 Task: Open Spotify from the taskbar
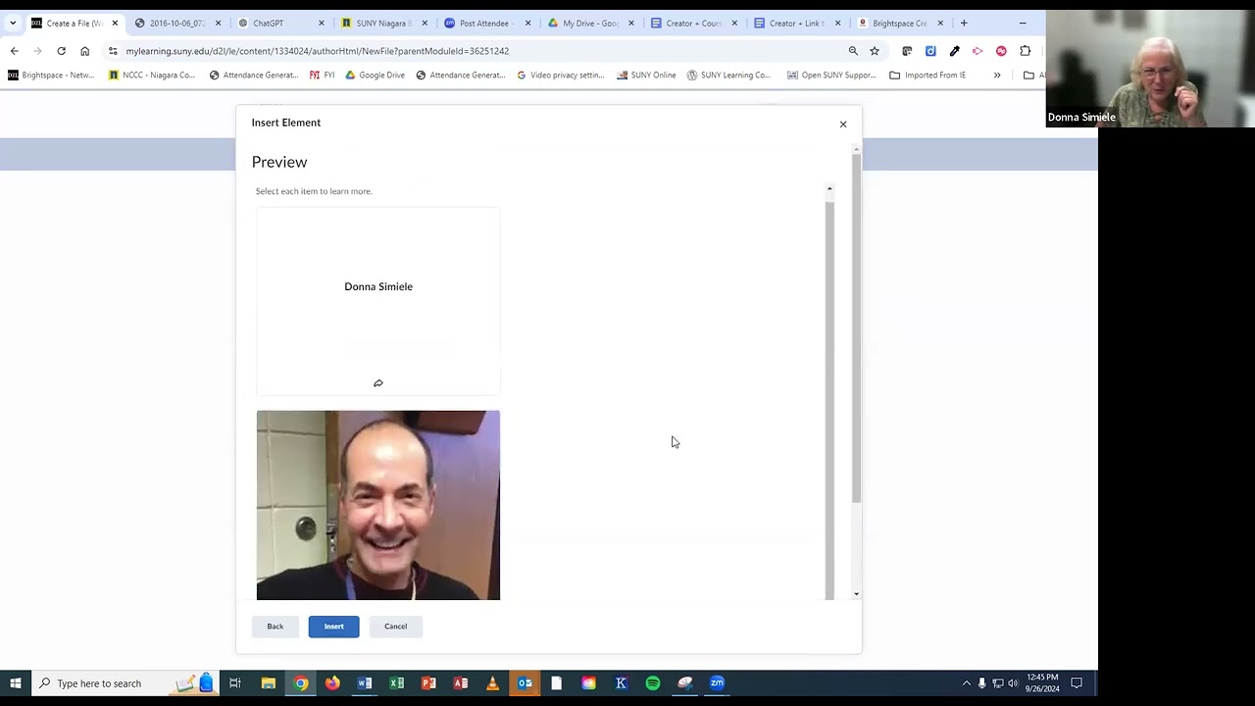coord(653,683)
